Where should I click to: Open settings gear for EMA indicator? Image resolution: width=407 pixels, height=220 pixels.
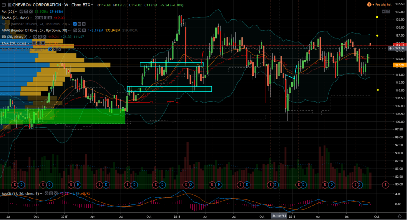pos(39,43)
